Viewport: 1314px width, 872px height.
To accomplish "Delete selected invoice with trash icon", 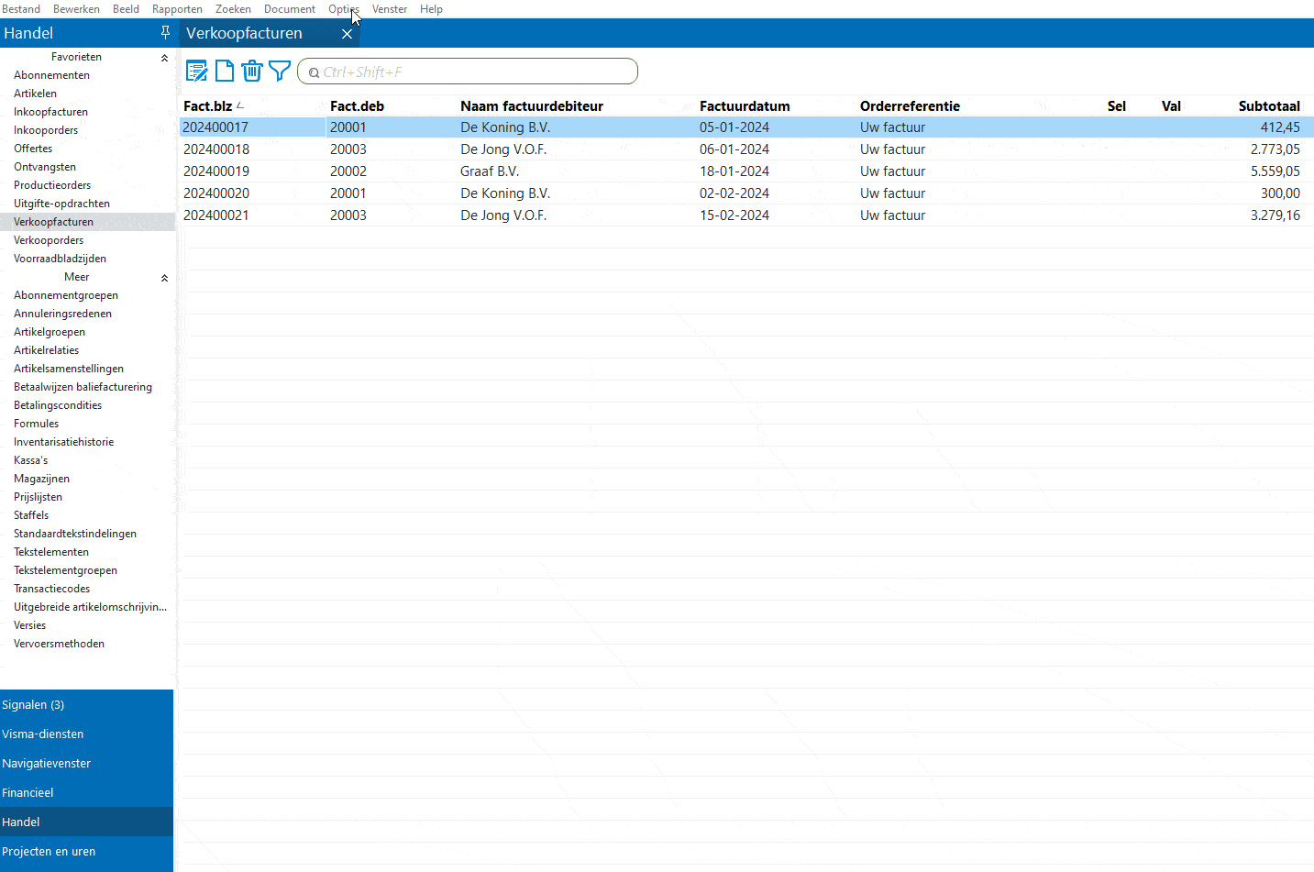I will tap(252, 71).
